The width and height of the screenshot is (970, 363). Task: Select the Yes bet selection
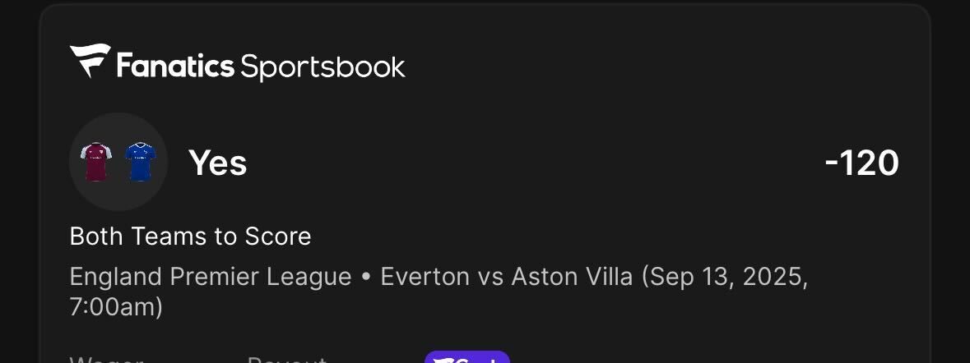tap(218, 163)
